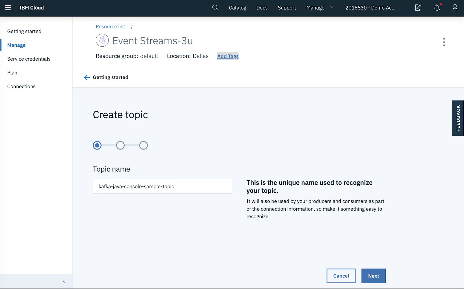Expand the Manage dropdown in the header

pos(320,8)
